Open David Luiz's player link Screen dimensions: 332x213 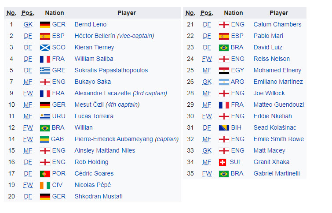tap(268, 48)
